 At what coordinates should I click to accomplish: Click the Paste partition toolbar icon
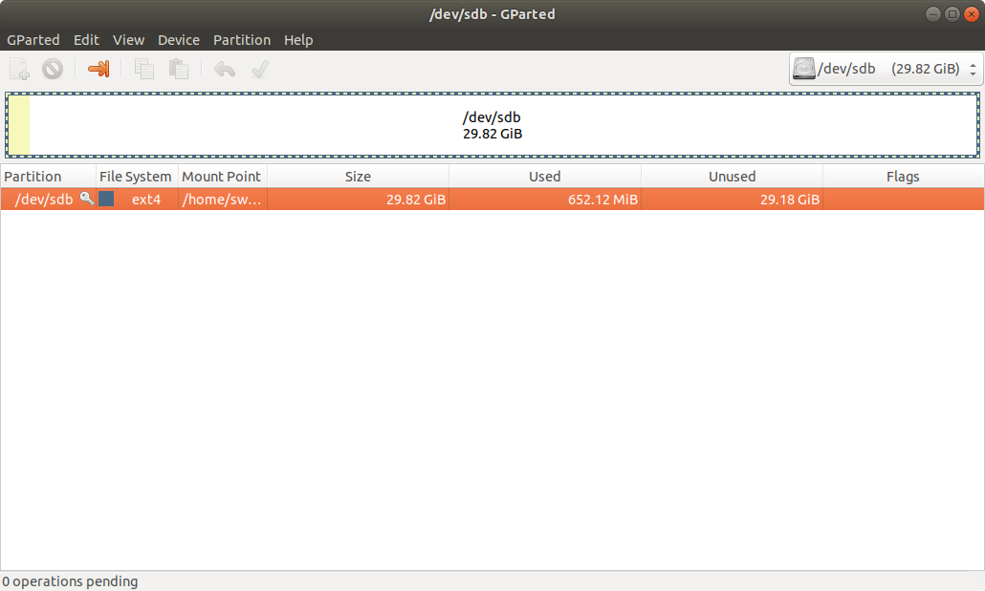[x=179, y=69]
